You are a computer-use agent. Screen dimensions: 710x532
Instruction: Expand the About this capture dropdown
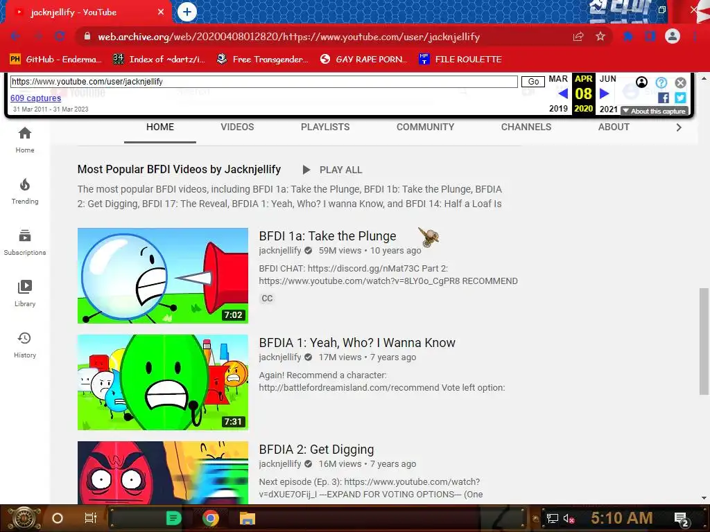pos(655,112)
